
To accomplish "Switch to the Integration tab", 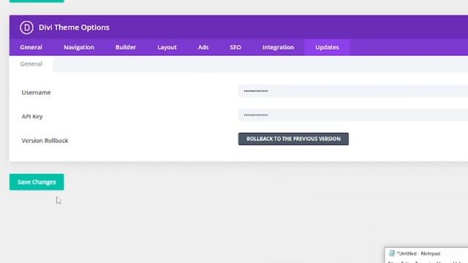I will coord(278,47).
